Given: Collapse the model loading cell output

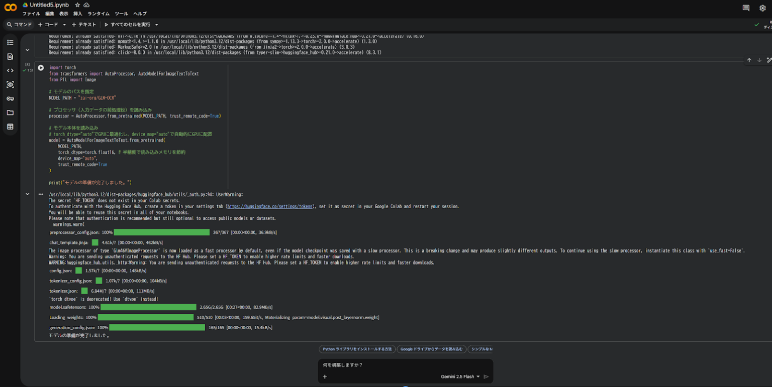Looking at the screenshot, I should pos(28,194).
